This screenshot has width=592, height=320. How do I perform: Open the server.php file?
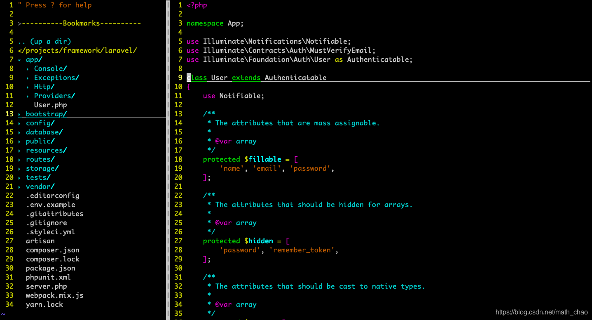(x=47, y=287)
